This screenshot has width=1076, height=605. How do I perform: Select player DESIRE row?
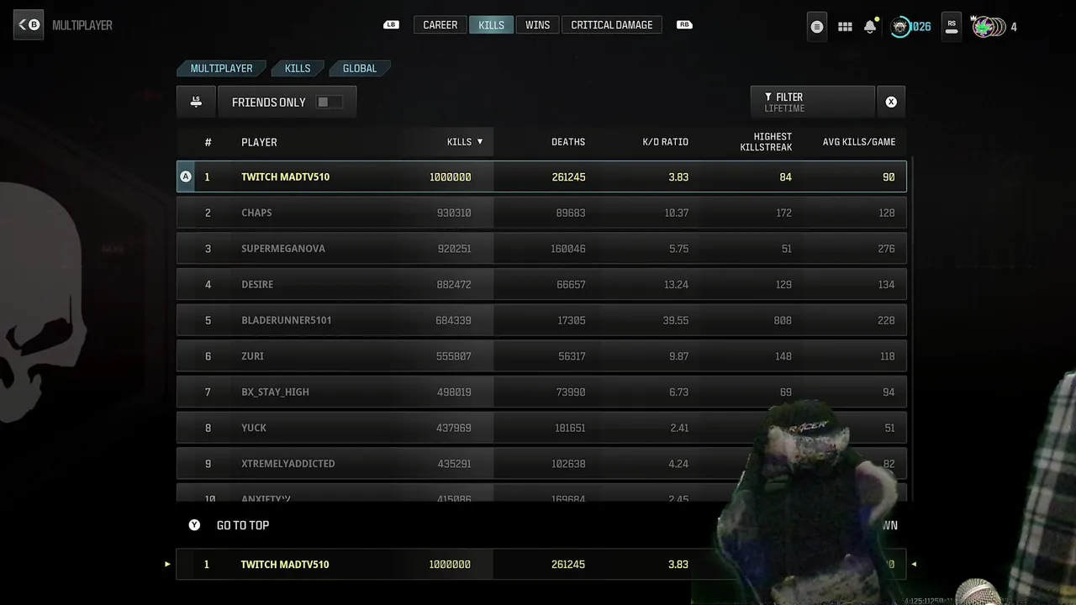point(541,284)
